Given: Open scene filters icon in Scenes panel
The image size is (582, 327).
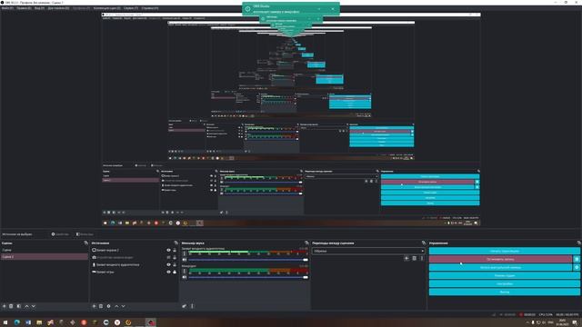Looking at the screenshot, I should pyautogui.click(x=18, y=306).
